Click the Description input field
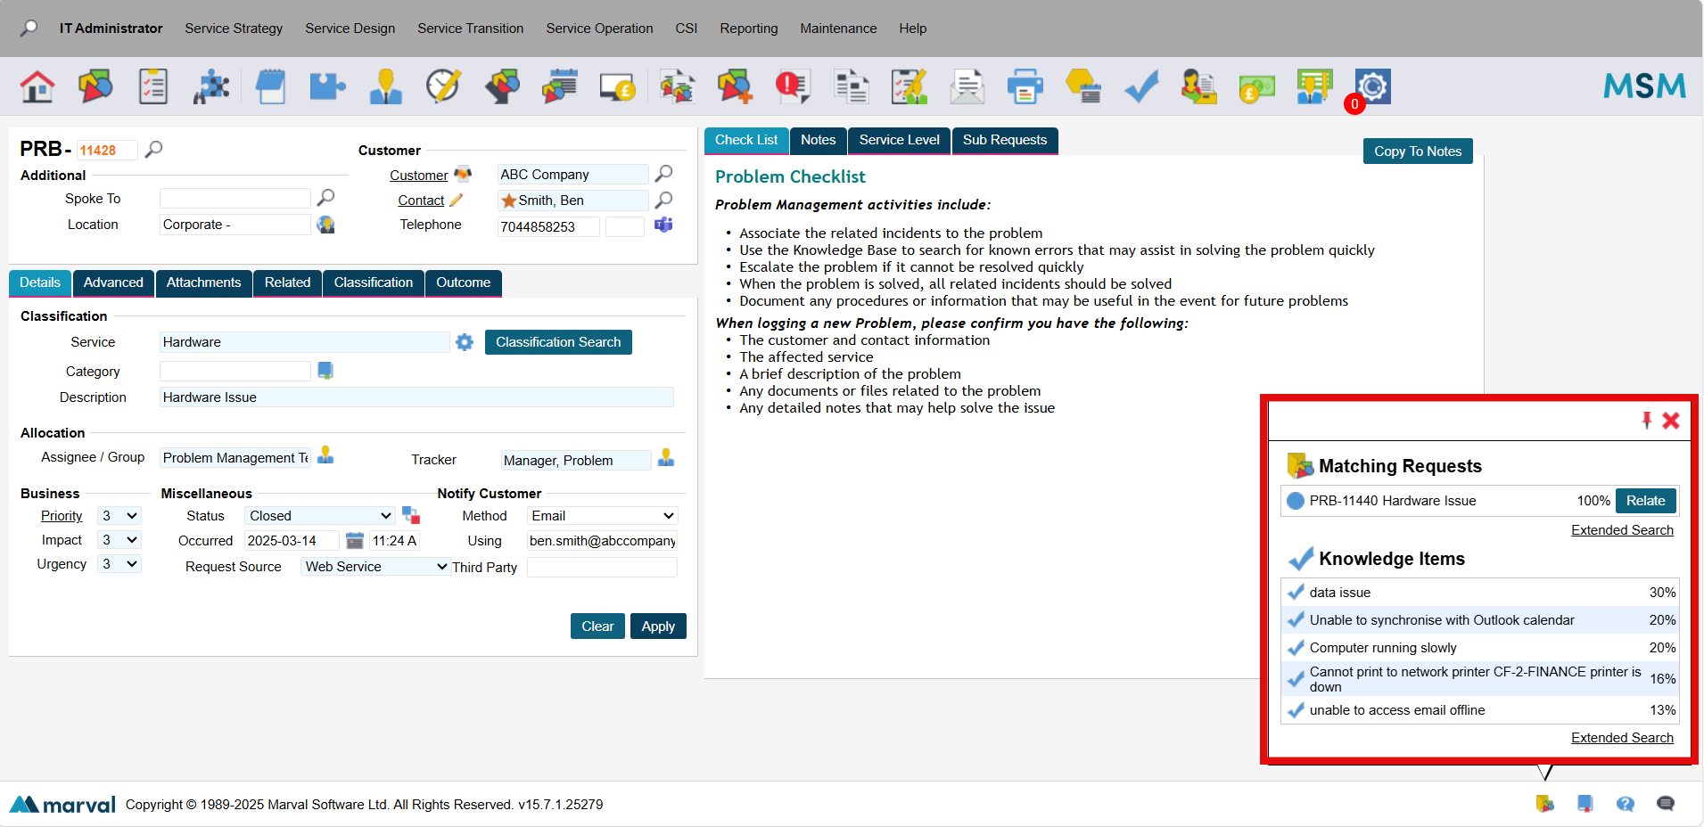Viewport: 1704px width, 827px height. coord(416,397)
